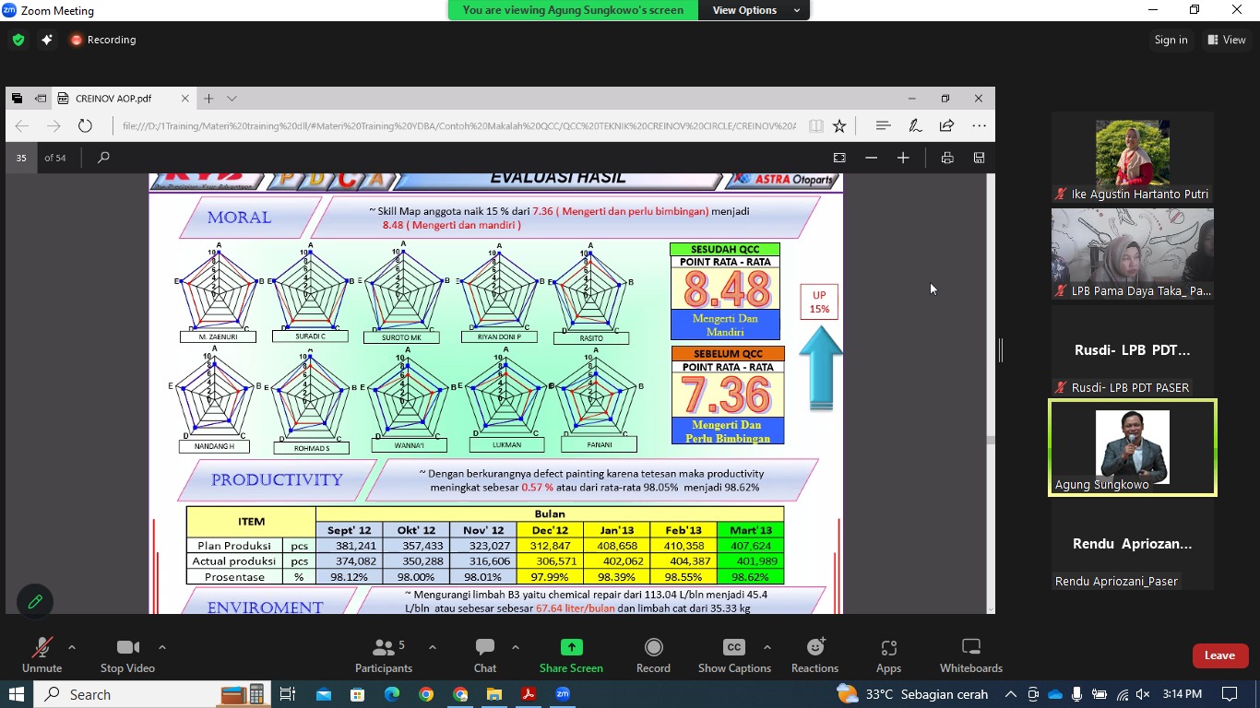Click Agung Sungkowo's video thumbnail
The width and height of the screenshot is (1260, 708).
(1132, 447)
